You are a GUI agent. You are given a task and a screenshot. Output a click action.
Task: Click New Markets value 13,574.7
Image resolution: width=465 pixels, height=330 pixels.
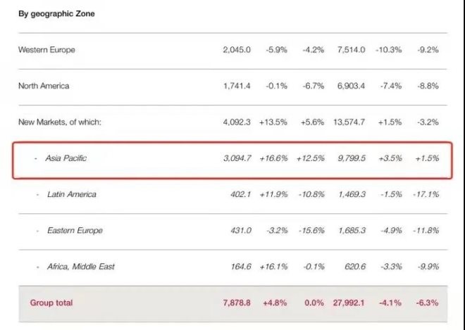(x=349, y=122)
